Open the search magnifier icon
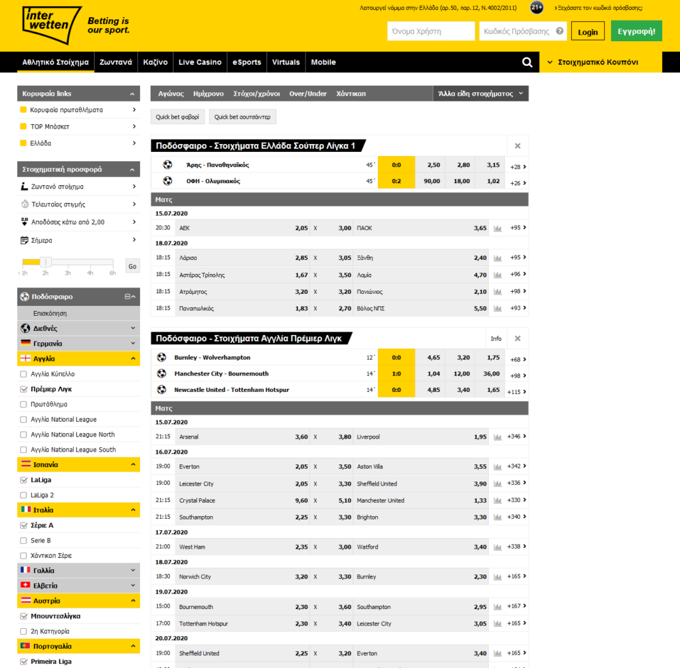Screen dimensions: 680x668 pyautogui.click(x=527, y=62)
